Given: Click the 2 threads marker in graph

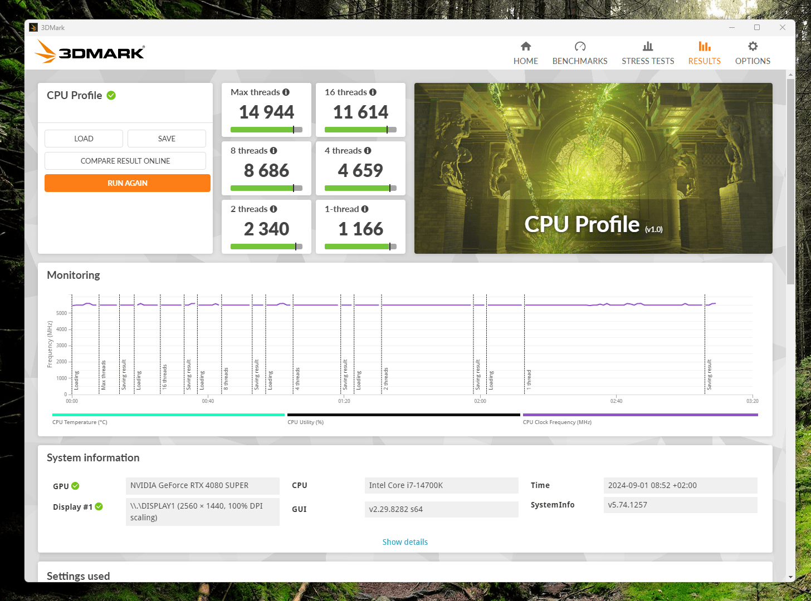Looking at the screenshot, I should coord(386,378).
